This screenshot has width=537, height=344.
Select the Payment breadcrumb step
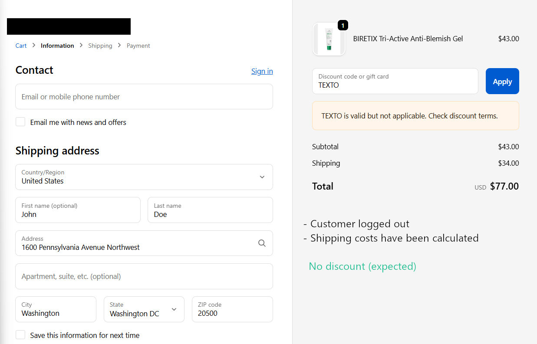click(138, 46)
